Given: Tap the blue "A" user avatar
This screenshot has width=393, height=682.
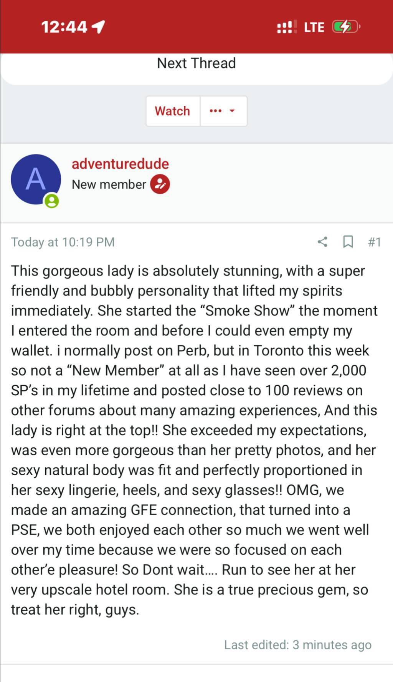Looking at the screenshot, I should (x=36, y=179).
